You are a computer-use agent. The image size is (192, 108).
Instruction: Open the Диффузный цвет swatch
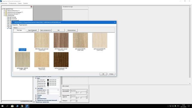click(48, 82)
